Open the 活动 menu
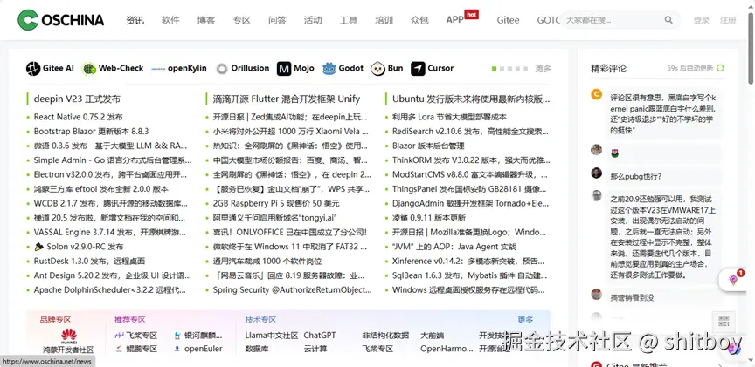 [x=313, y=20]
